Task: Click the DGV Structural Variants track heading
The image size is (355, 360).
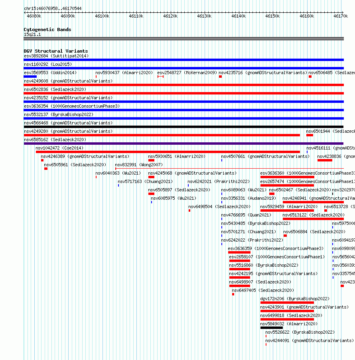Action: [56, 51]
